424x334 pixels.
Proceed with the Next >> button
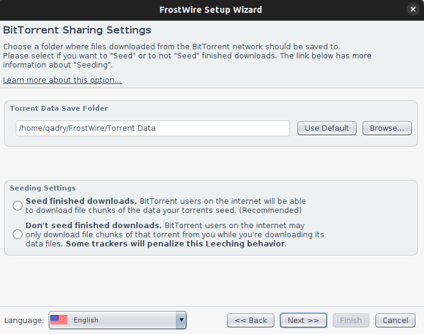[304, 321]
